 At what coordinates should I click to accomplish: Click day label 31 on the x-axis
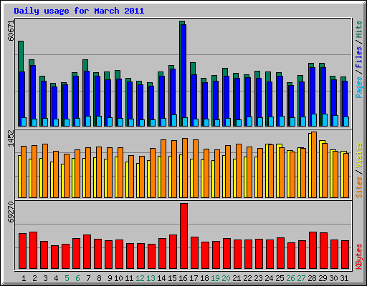pyautogui.click(x=344, y=278)
